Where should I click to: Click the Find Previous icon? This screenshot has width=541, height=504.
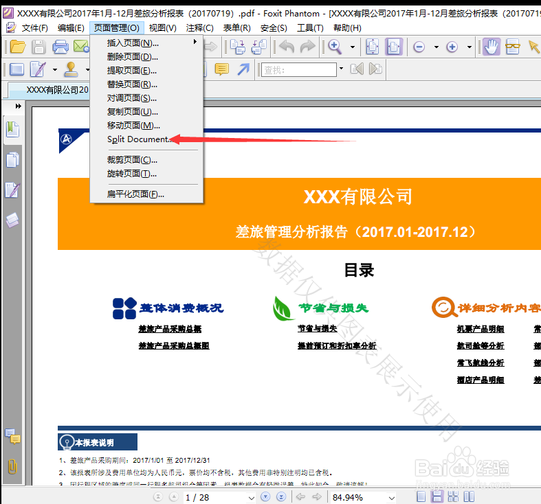pos(357,69)
